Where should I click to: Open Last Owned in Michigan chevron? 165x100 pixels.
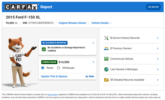158,69
